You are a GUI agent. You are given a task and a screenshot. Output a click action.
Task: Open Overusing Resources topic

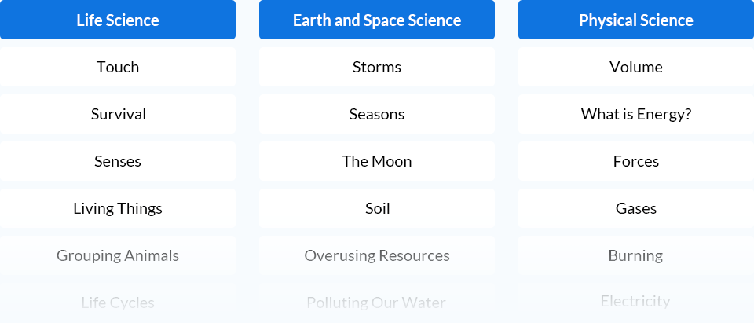377,255
